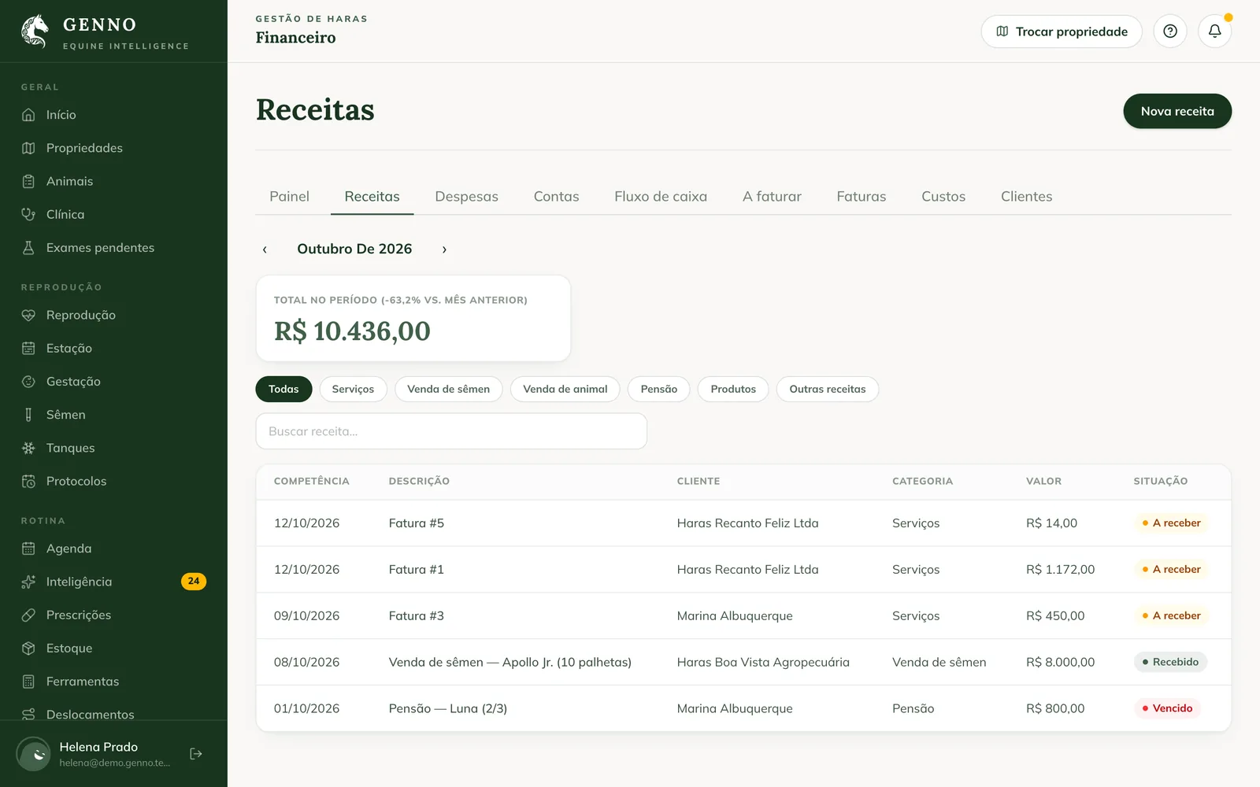This screenshot has height=787, width=1260.
Task: Click the Animais clipboard icon
Action: coord(28,181)
